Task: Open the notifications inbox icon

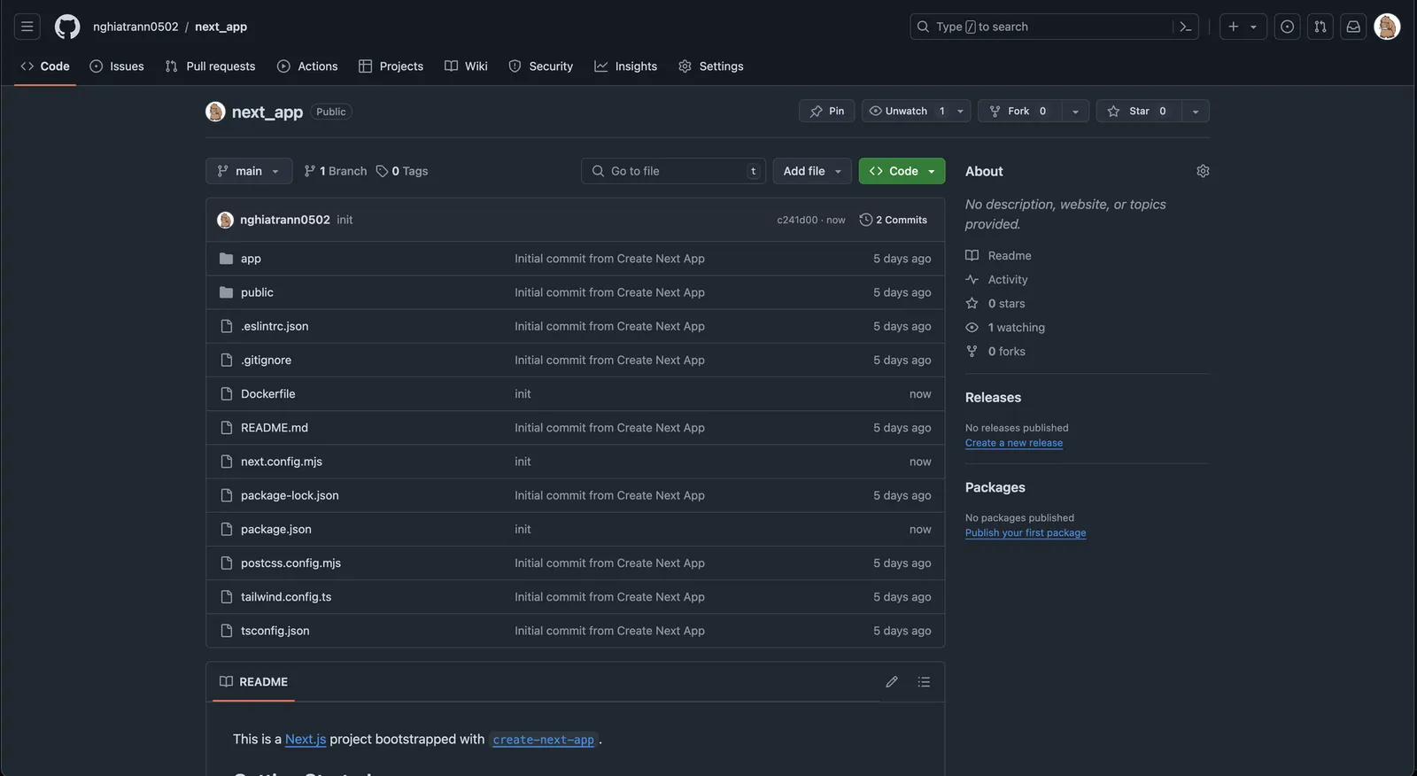Action: pos(1353,27)
